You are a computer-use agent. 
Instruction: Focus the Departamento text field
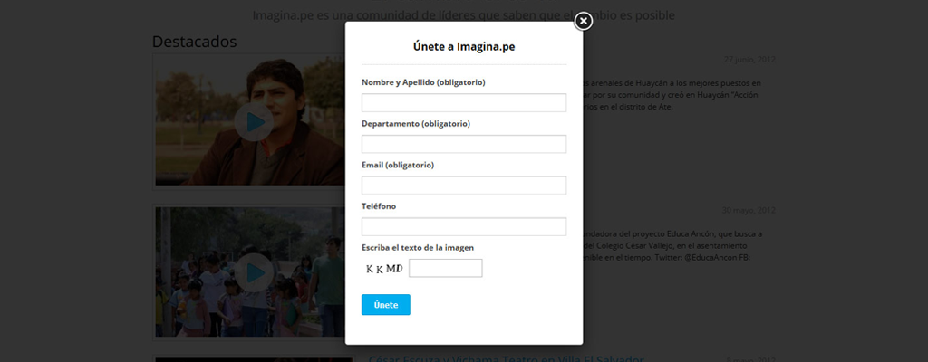pos(464,144)
